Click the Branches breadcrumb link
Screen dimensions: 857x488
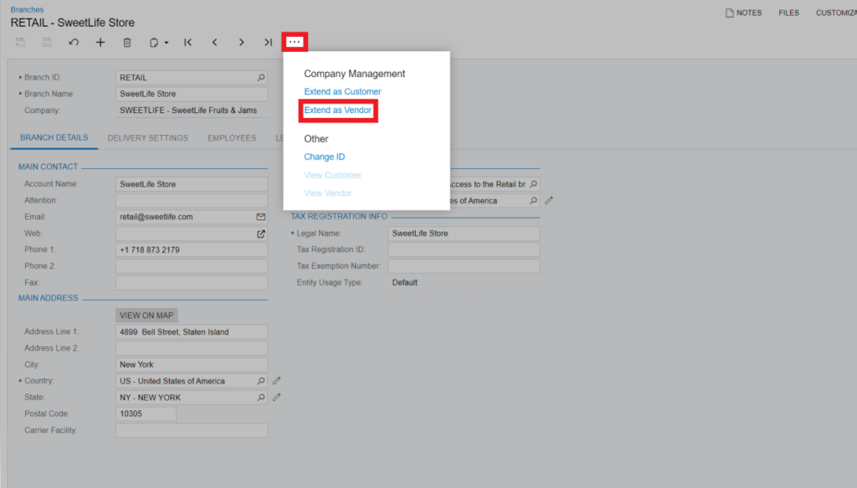tap(27, 9)
